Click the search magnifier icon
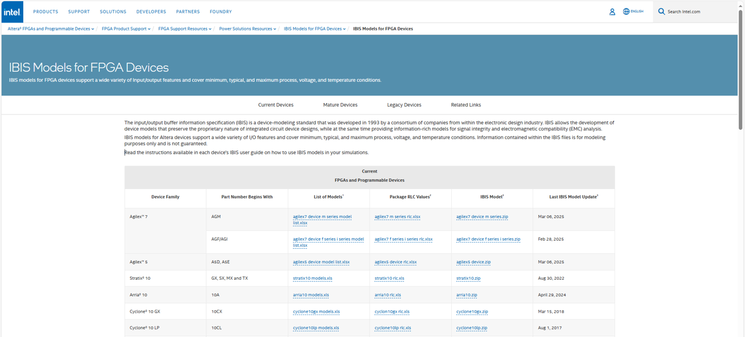The width and height of the screenshot is (745, 337). [661, 12]
